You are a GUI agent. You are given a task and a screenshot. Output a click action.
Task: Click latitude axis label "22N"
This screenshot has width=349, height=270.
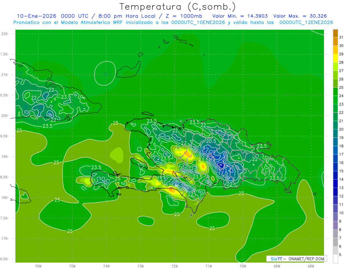4,34
